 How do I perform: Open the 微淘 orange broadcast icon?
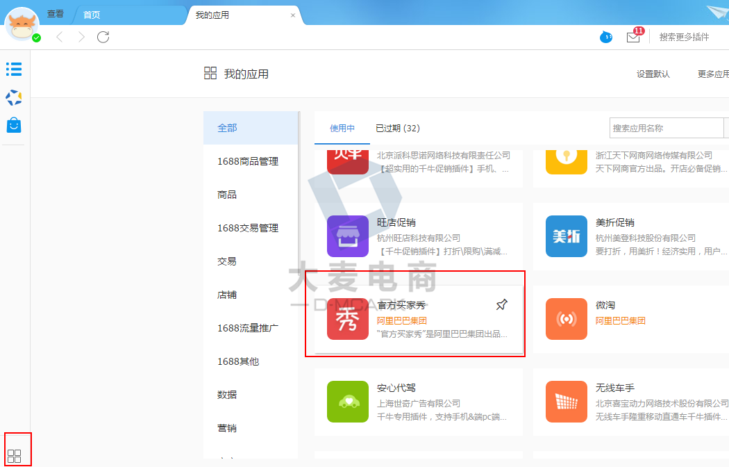click(x=567, y=319)
